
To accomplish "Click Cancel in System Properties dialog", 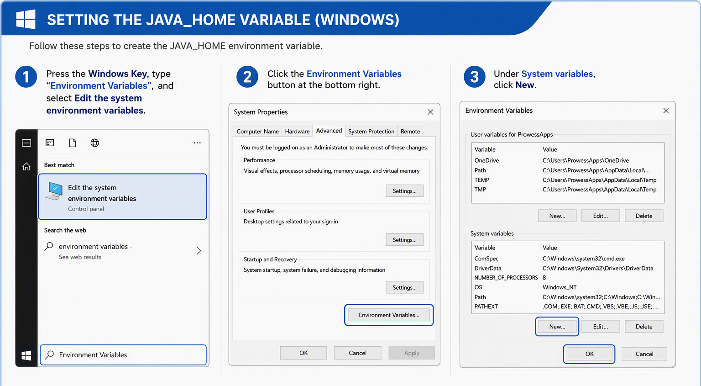I will pyautogui.click(x=358, y=353).
